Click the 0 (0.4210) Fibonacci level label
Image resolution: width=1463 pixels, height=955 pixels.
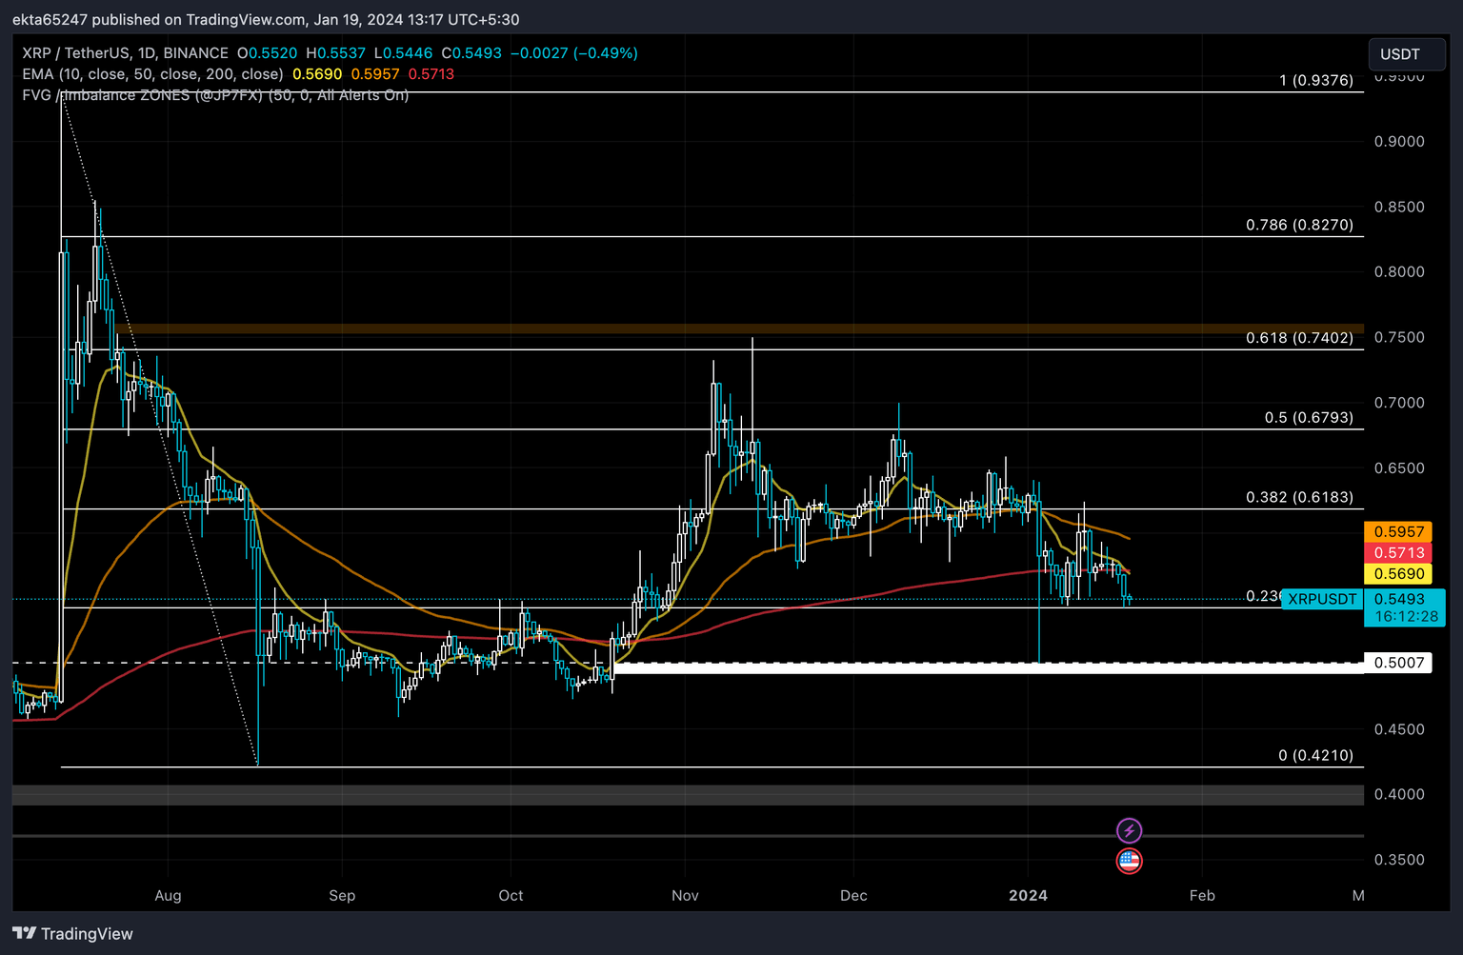(x=1314, y=755)
